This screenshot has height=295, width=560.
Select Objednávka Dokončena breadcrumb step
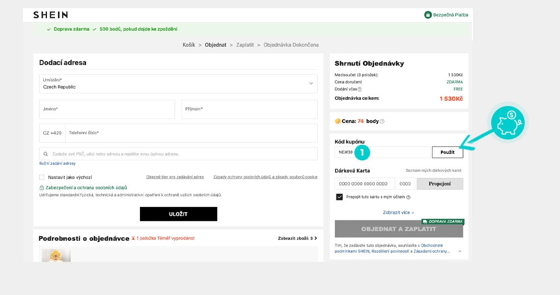point(291,45)
